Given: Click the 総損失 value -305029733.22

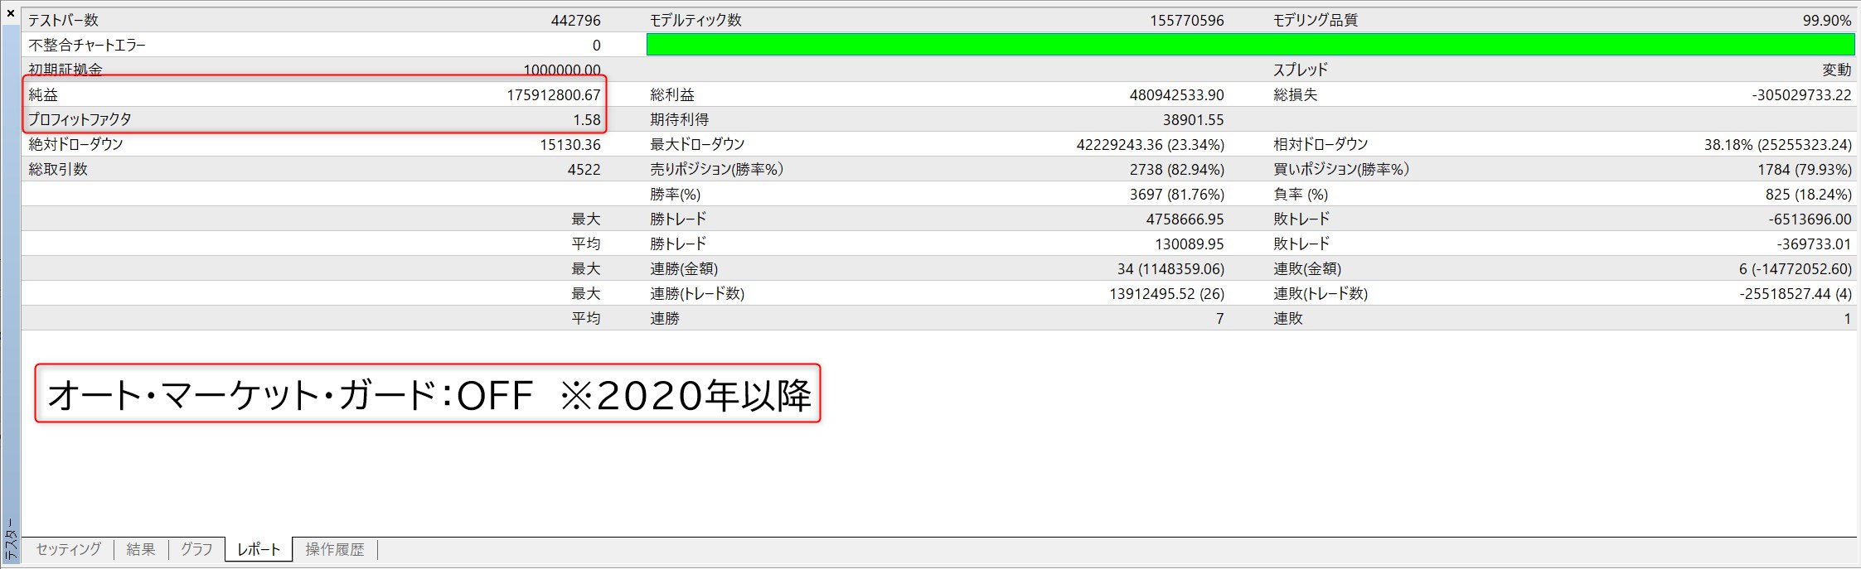Looking at the screenshot, I should (1800, 95).
